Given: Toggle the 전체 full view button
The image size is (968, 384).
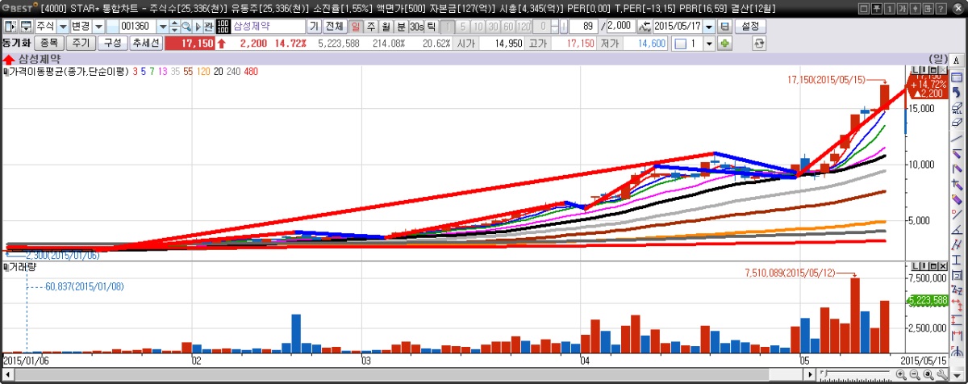Looking at the screenshot, I should click(x=334, y=26).
